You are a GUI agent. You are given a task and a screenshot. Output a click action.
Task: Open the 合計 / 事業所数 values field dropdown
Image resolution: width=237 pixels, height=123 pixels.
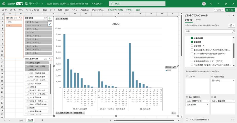click(x=233, y=101)
